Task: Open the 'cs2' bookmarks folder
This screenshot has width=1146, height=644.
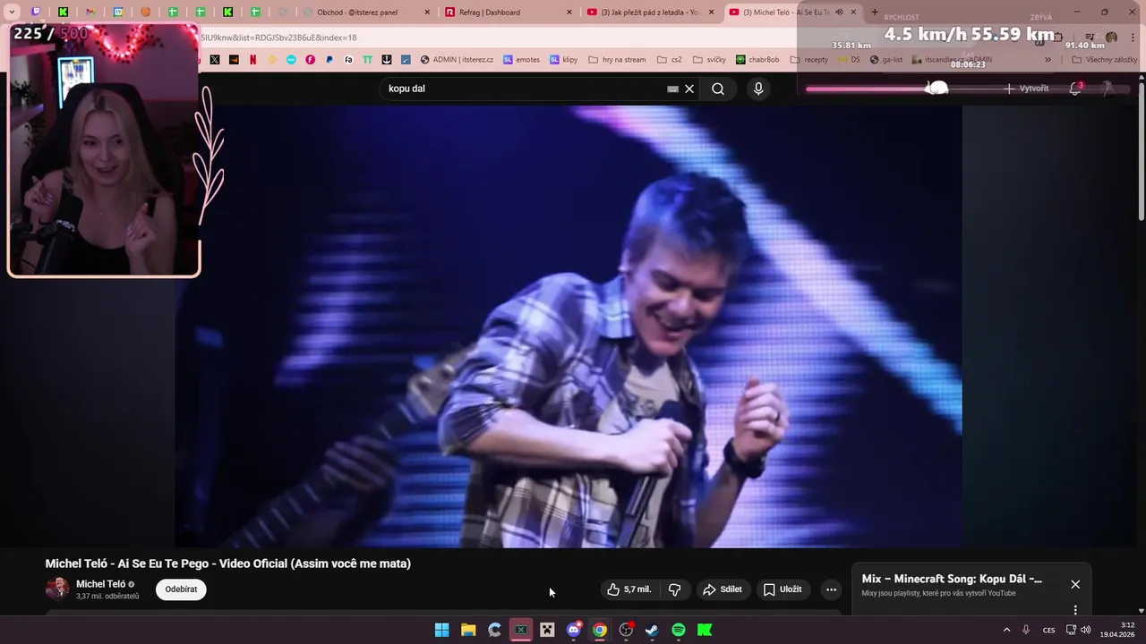Action: click(x=670, y=60)
